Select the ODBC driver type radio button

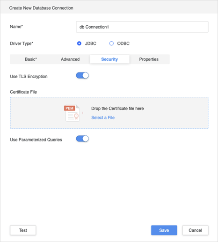(x=111, y=44)
